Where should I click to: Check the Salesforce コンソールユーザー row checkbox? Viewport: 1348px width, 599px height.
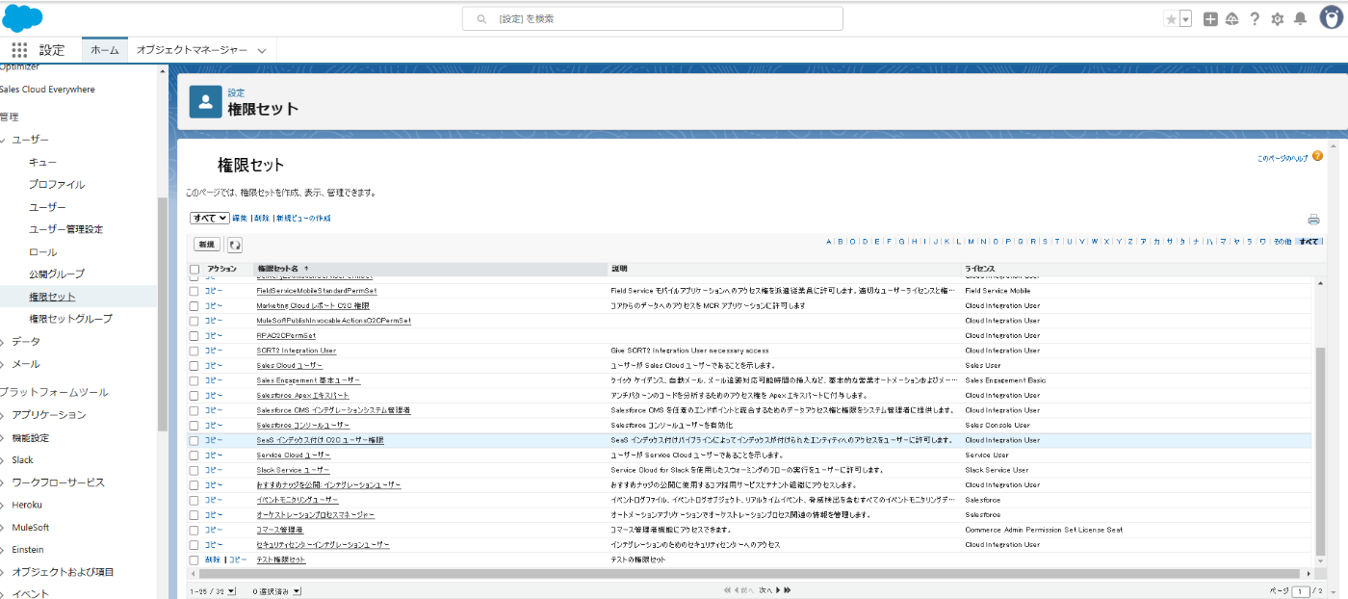(x=194, y=425)
